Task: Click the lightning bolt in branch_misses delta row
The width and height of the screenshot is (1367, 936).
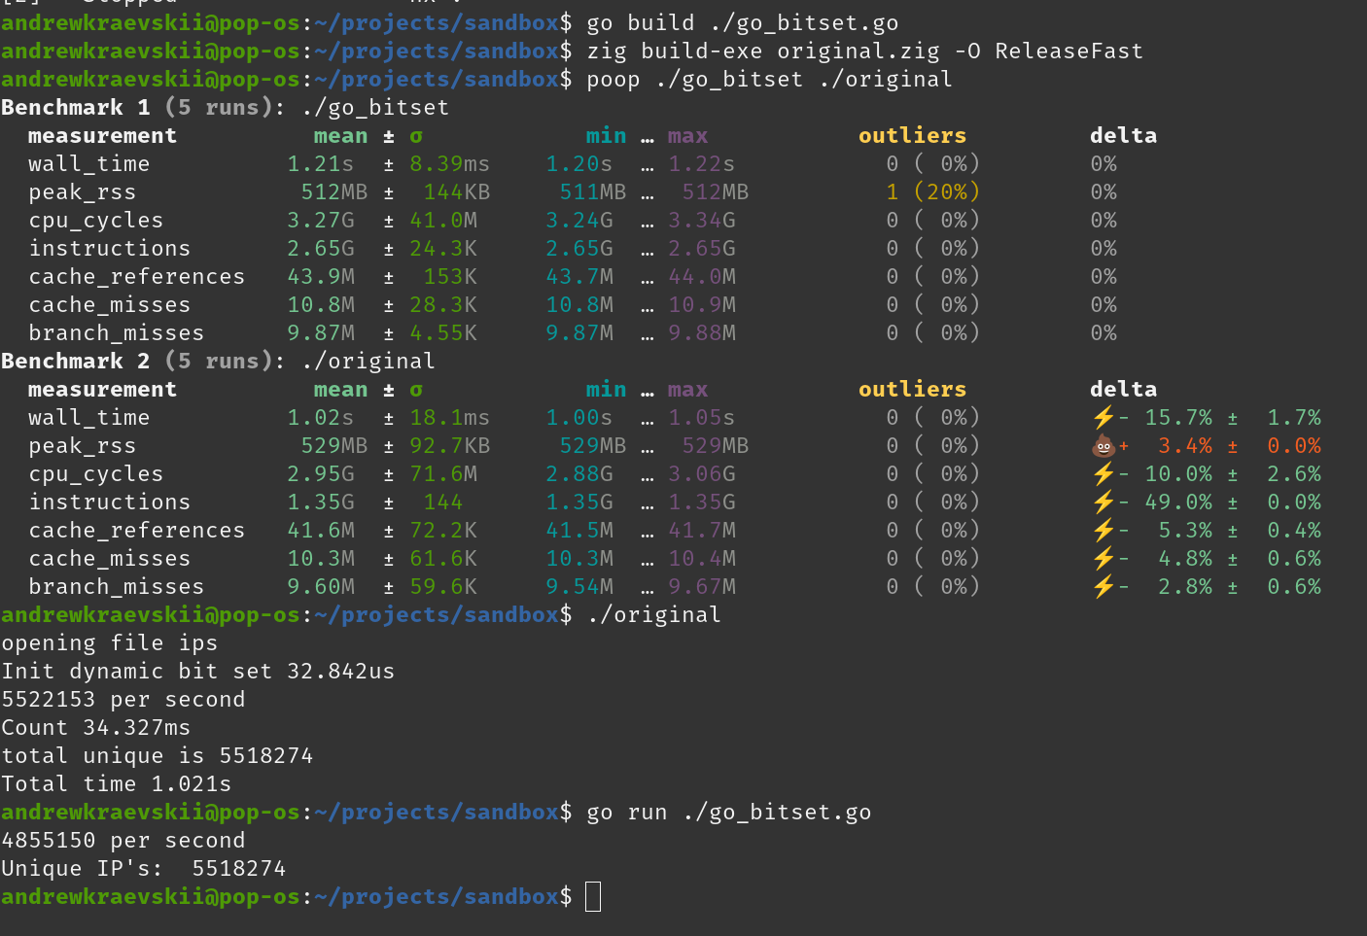Action: [x=1103, y=587]
